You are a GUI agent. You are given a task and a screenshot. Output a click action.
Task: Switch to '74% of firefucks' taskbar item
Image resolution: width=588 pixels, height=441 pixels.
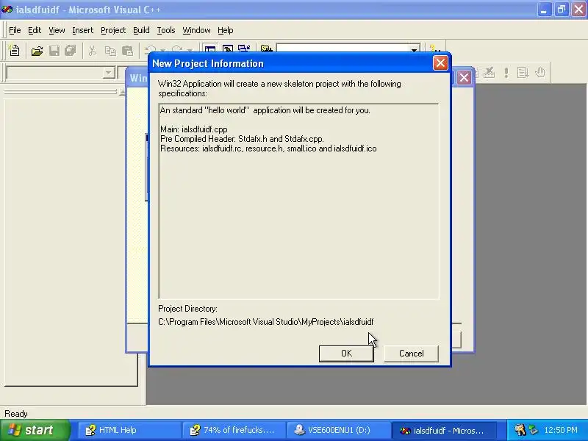234,430
